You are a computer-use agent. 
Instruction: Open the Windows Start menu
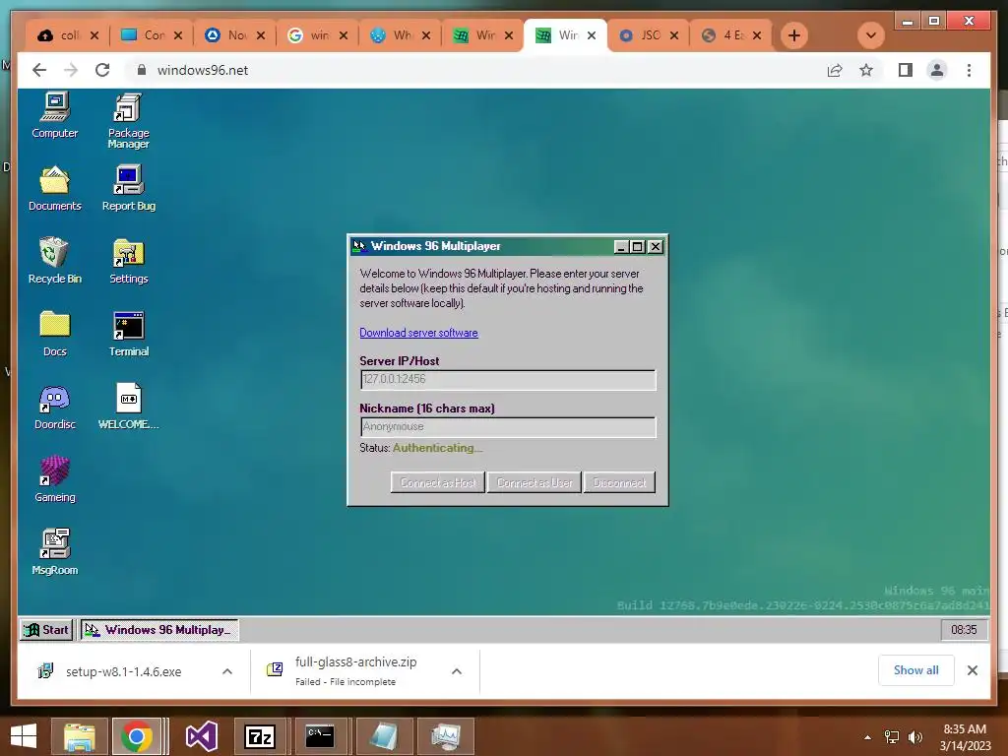(24, 736)
